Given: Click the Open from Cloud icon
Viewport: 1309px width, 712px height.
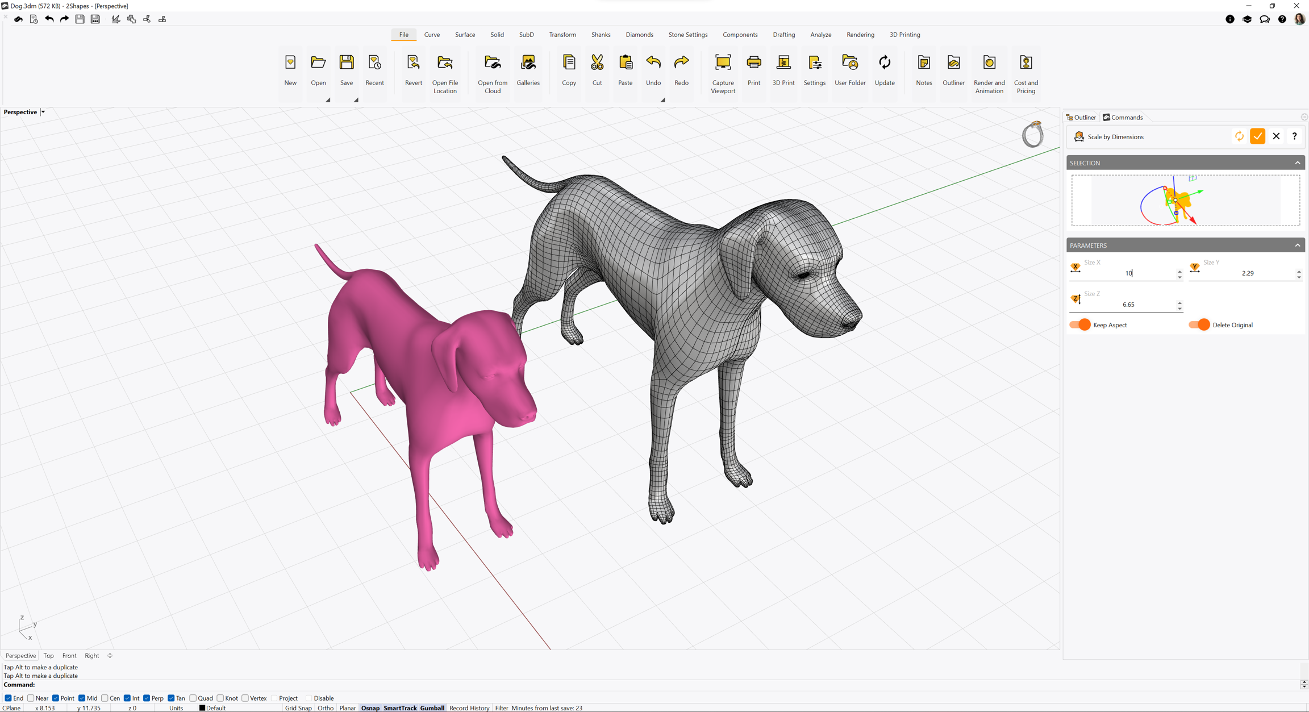Looking at the screenshot, I should tap(492, 64).
